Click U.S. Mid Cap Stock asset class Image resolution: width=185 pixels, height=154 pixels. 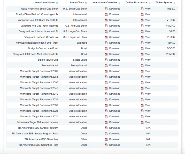76,26
